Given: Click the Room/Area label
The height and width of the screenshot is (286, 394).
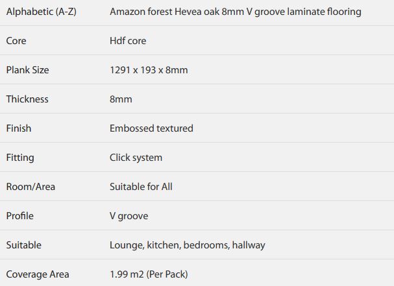Looking at the screenshot, I should pyautogui.click(x=31, y=187).
